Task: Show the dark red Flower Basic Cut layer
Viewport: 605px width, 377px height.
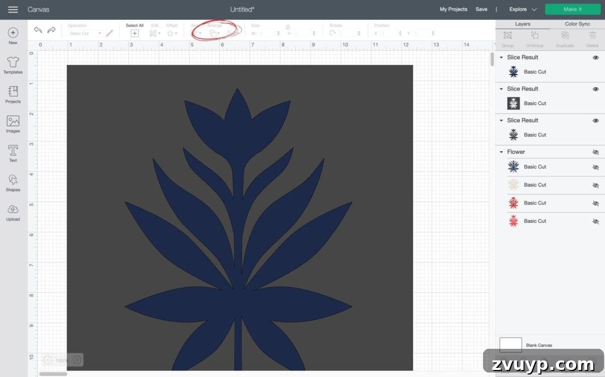Action: coord(595,203)
